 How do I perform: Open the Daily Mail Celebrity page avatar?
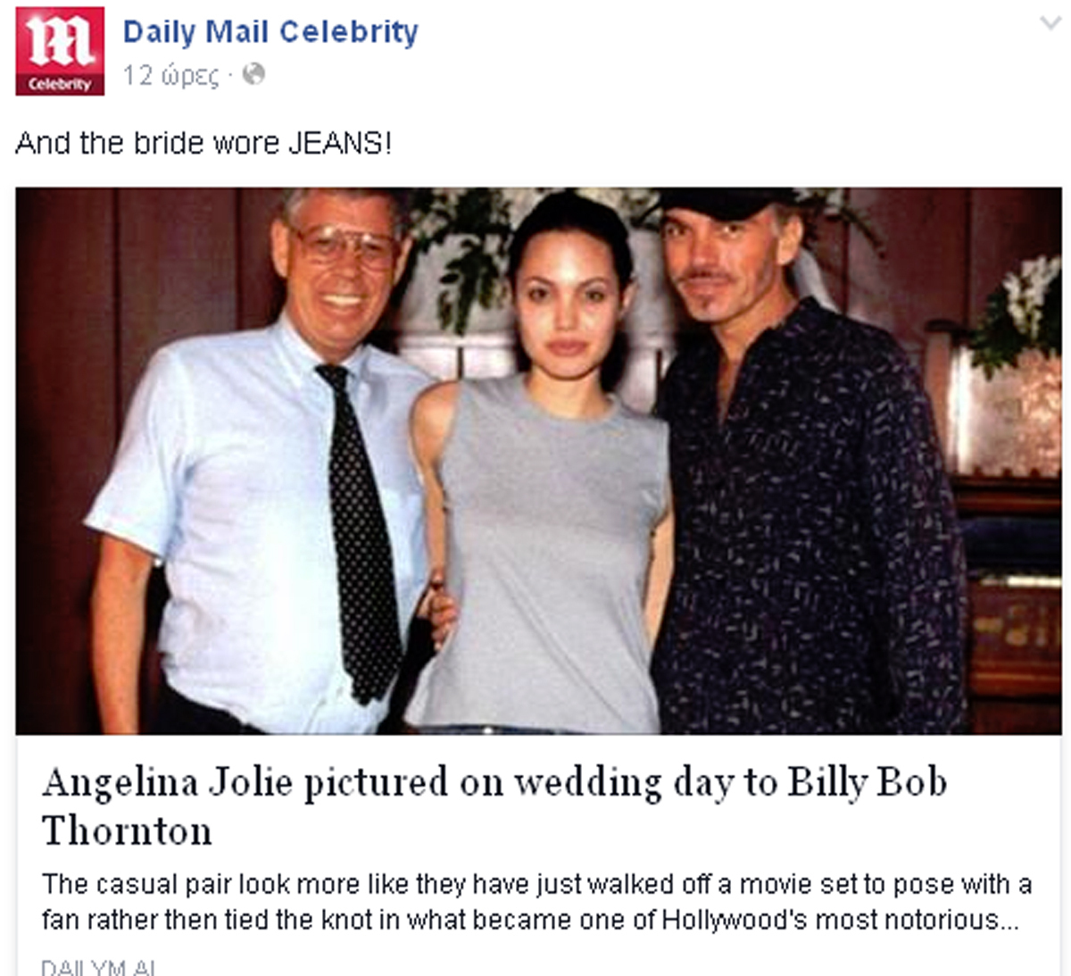pyautogui.click(x=60, y=51)
